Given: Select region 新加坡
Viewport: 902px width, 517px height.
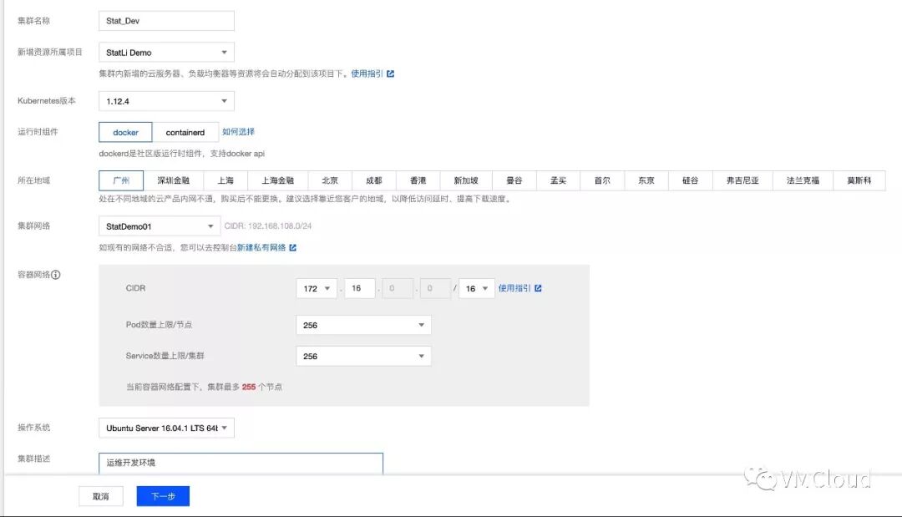Looking at the screenshot, I should [x=466, y=180].
